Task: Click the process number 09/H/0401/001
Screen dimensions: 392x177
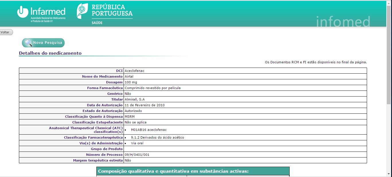Action: pyautogui.click(x=137, y=155)
